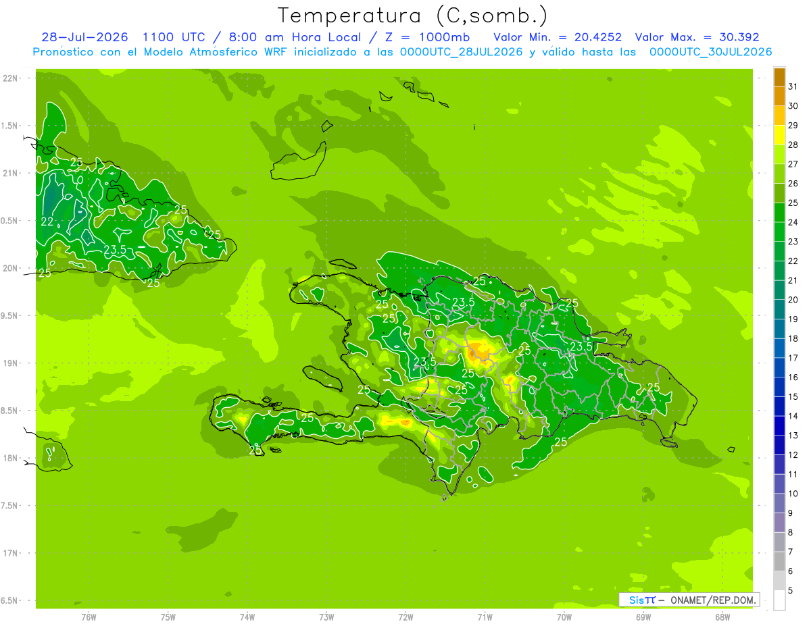Click the '20N' latitude axis label
This screenshot has height=626, width=811.
[11, 268]
